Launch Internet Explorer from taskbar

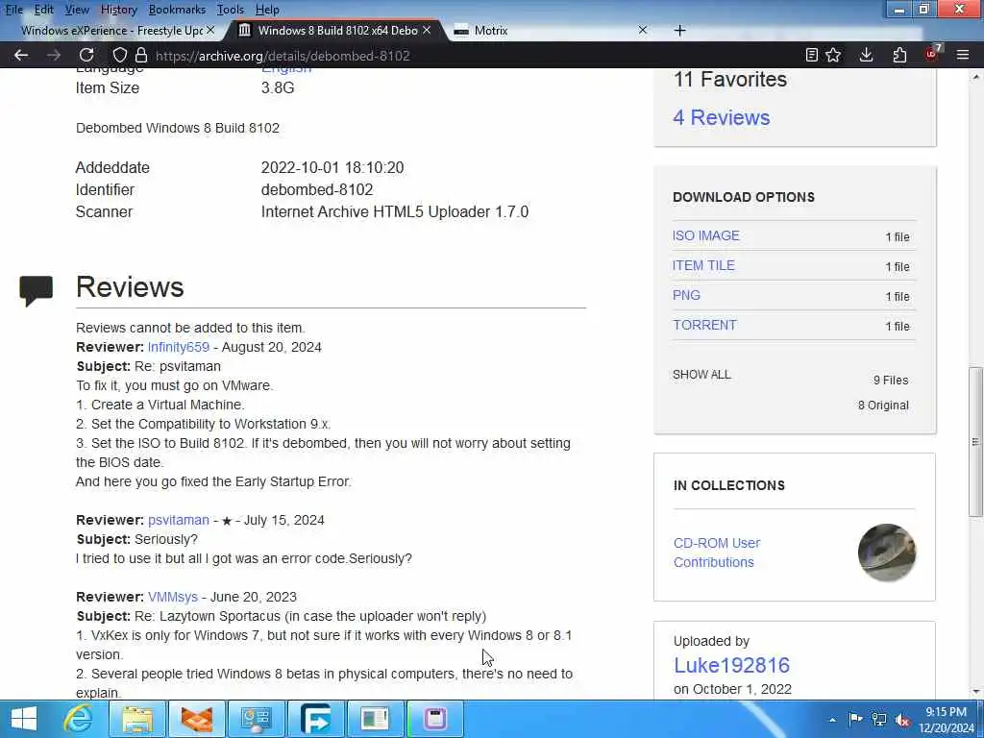(78, 719)
